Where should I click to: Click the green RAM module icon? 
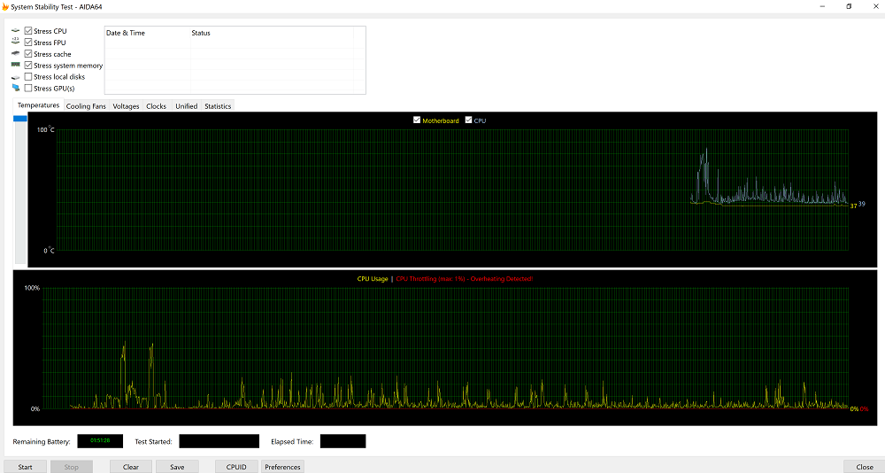(x=15, y=66)
